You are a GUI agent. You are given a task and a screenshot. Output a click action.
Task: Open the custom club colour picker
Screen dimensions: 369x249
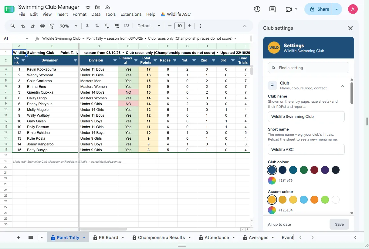point(272,181)
